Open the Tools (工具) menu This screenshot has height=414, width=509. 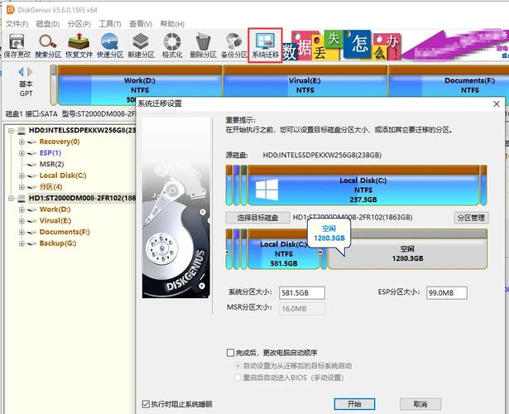pos(110,24)
